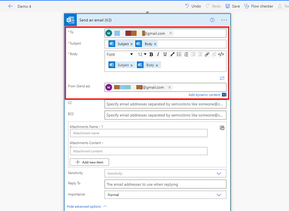
Task: Click Add new item button
Action: [x=90, y=162]
